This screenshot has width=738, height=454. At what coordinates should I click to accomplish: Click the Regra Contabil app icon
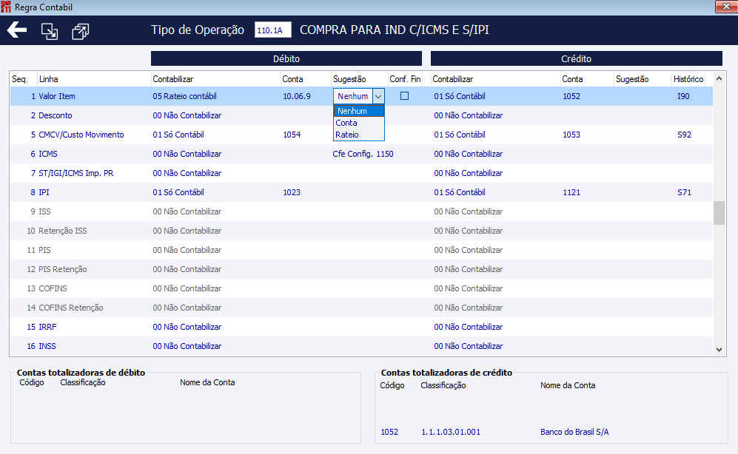click(6, 7)
